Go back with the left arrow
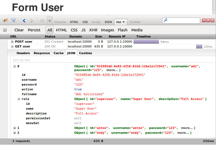The height and width of the screenshot is (145, 216). (x=24, y=21)
